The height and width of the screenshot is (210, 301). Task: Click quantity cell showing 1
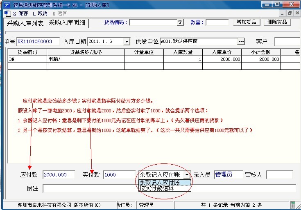183,59
